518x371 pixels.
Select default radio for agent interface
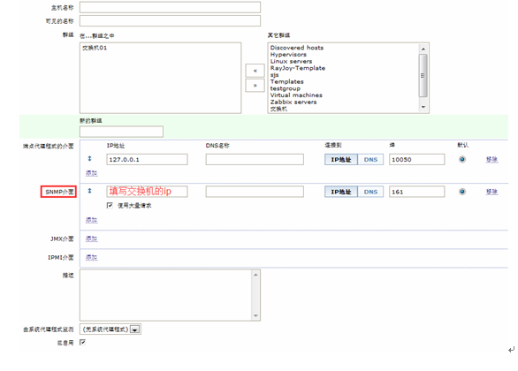pyautogui.click(x=462, y=159)
